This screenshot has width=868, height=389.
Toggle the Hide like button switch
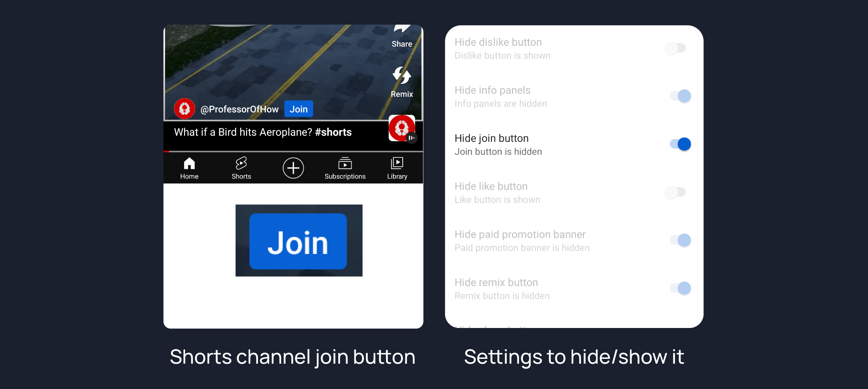tap(676, 192)
